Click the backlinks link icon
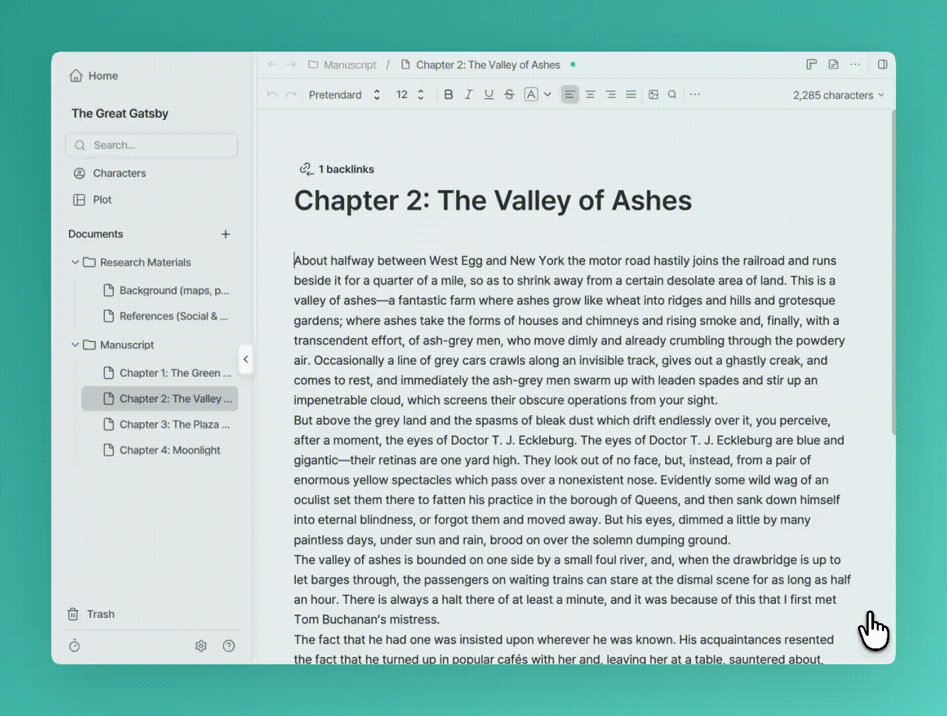Screen dimensions: 947x716 coord(306,169)
